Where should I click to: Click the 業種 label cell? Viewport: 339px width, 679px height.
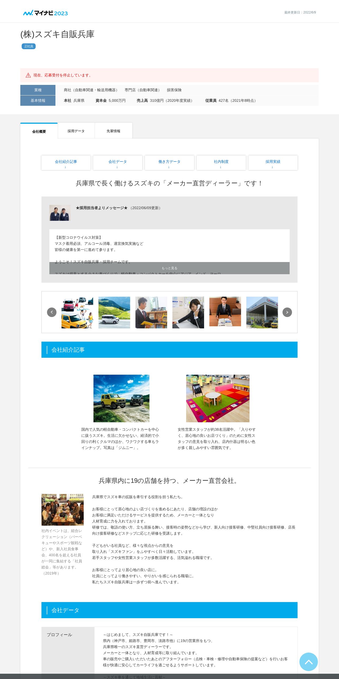point(38,90)
